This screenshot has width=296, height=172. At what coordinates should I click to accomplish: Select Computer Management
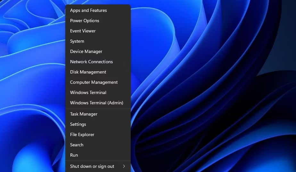tap(98, 82)
